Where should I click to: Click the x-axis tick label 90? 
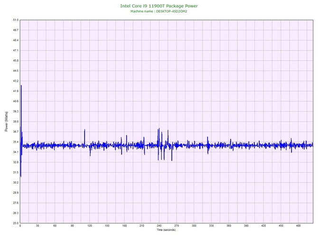tap(72, 226)
